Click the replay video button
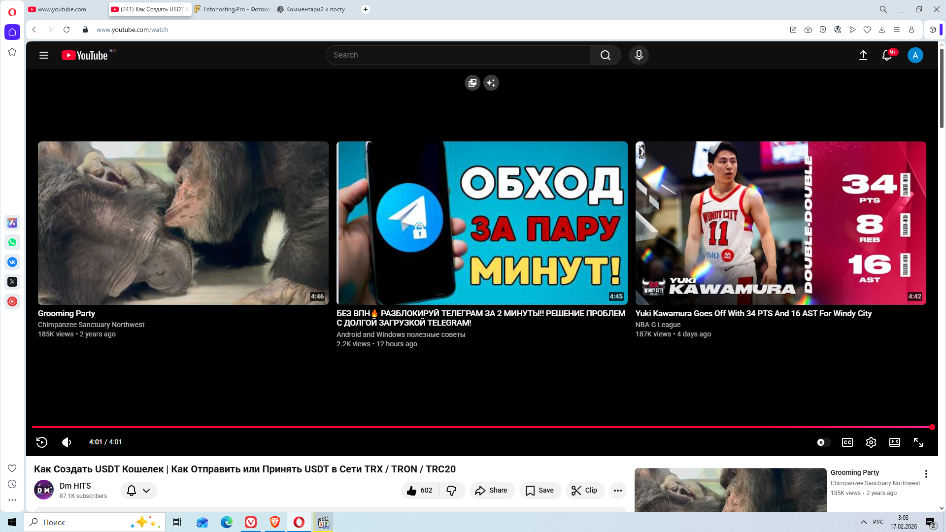 (x=42, y=442)
